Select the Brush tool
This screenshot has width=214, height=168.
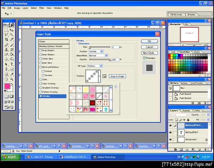click(12, 45)
